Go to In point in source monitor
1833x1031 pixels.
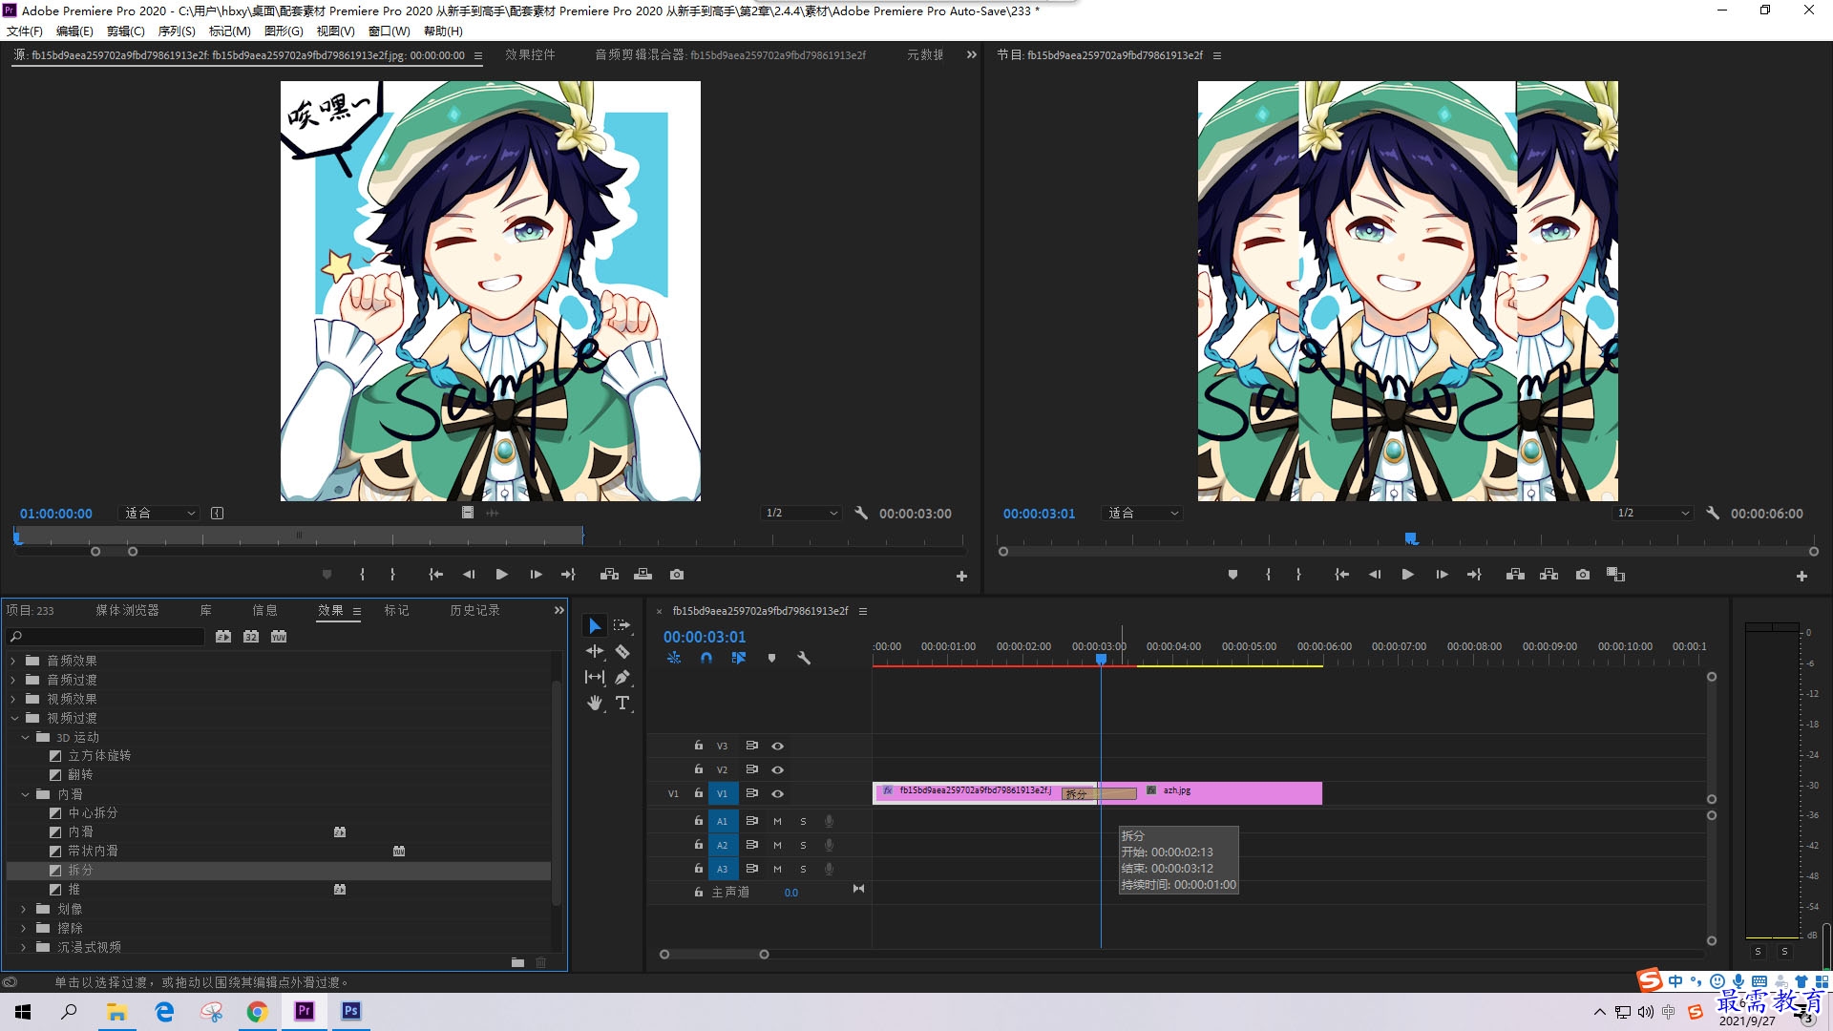435,575
